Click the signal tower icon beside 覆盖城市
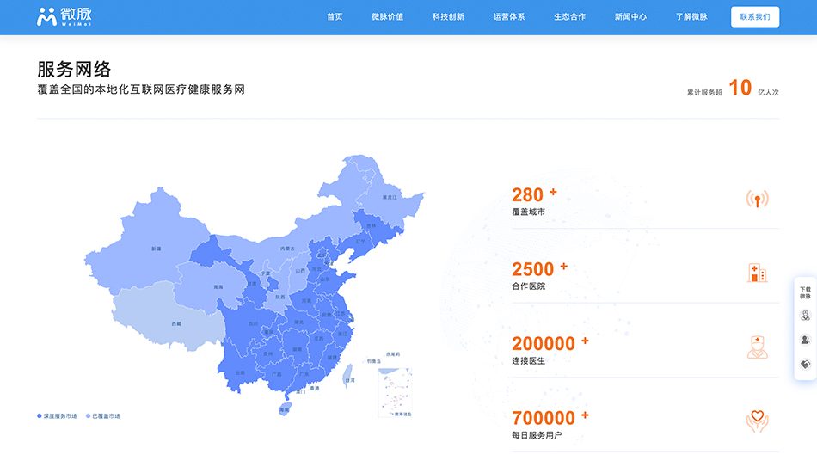 click(x=757, y=200)
